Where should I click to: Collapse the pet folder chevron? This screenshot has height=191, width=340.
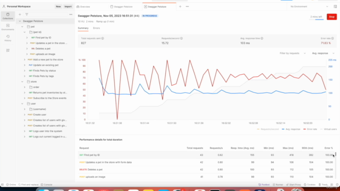click(22, 27)
